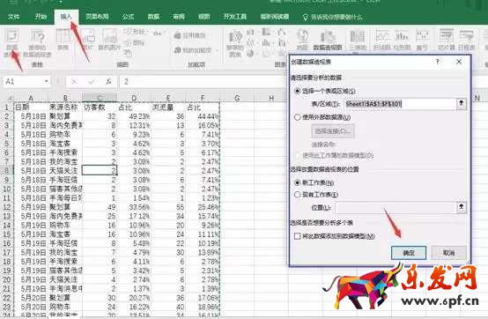Click the Line sparkline icon
This screenshot has height=319, width=488.
coord(382,39)
